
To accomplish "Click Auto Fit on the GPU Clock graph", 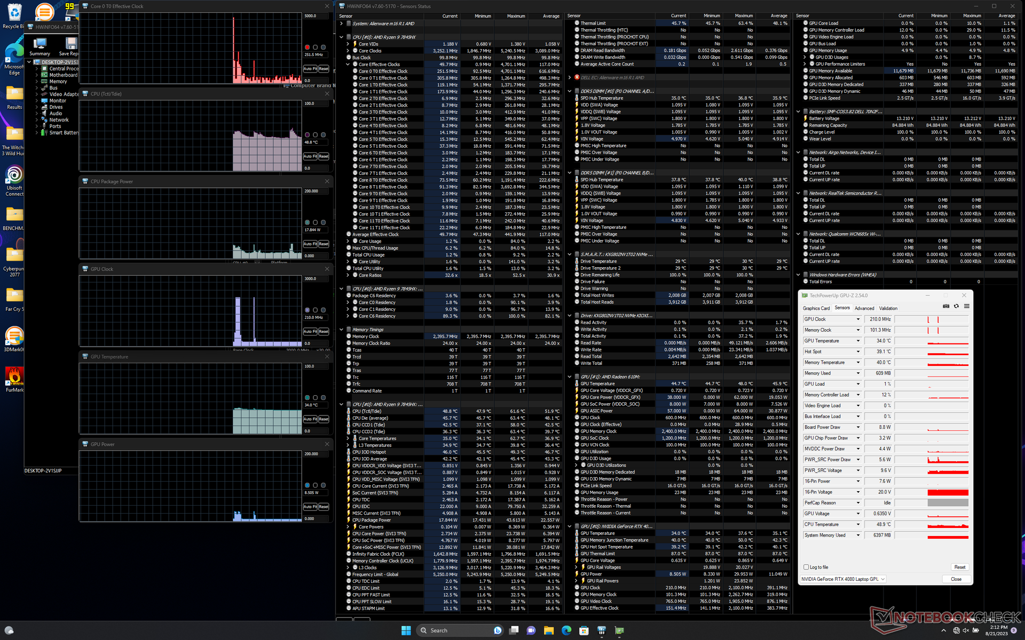I will tap(310, 332).
